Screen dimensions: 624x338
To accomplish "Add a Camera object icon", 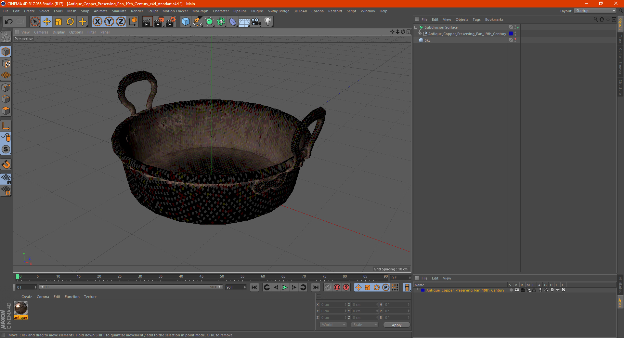I will [256, 22].
